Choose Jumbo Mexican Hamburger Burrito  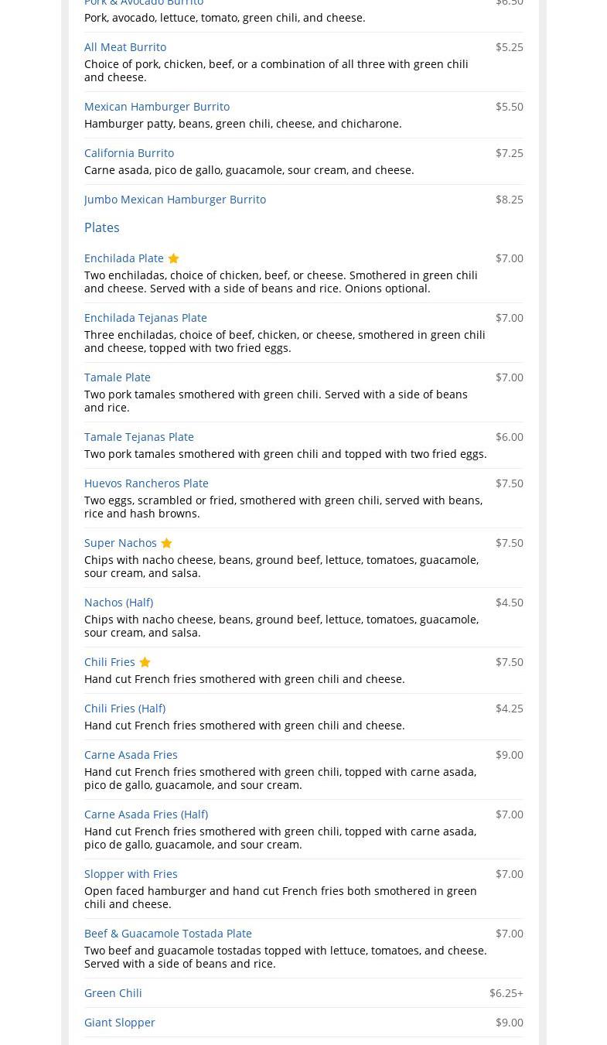[175, 200]
